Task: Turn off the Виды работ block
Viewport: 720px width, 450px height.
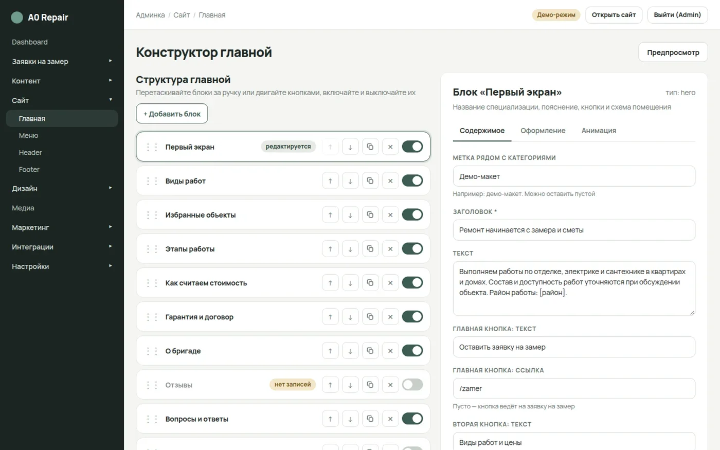Action: (x=412, y=181)
